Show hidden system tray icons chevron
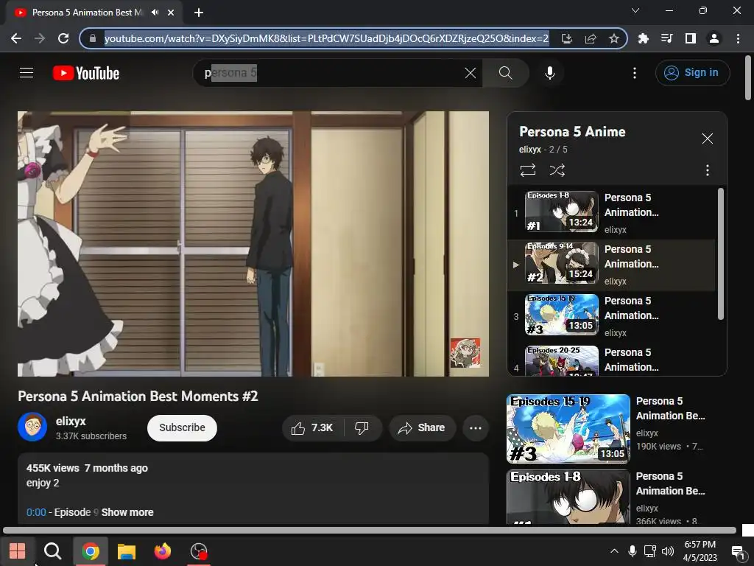The image size is (754, 566). click(x=614, y=551)
